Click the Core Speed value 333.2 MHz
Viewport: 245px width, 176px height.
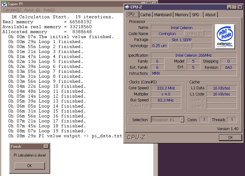166,88
